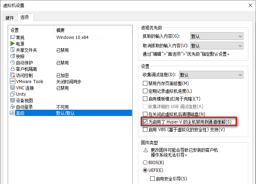Image resolution: width=256 pixels, height=184 pixels.
Task: Select 自动登录 in settings list
Action: tap(24, 107)
